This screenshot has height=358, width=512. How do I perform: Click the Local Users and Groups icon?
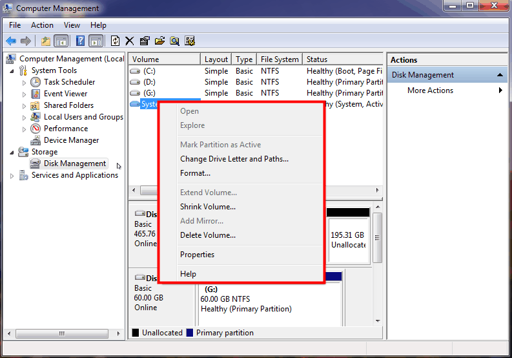click(x=36, y=117)
